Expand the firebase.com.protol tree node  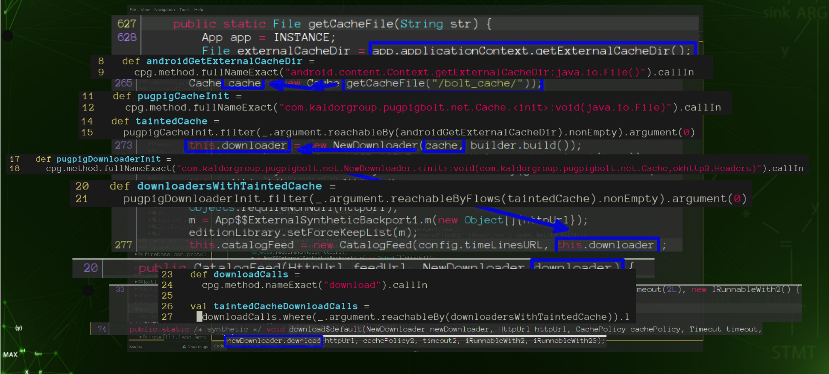tap(136, 254)
